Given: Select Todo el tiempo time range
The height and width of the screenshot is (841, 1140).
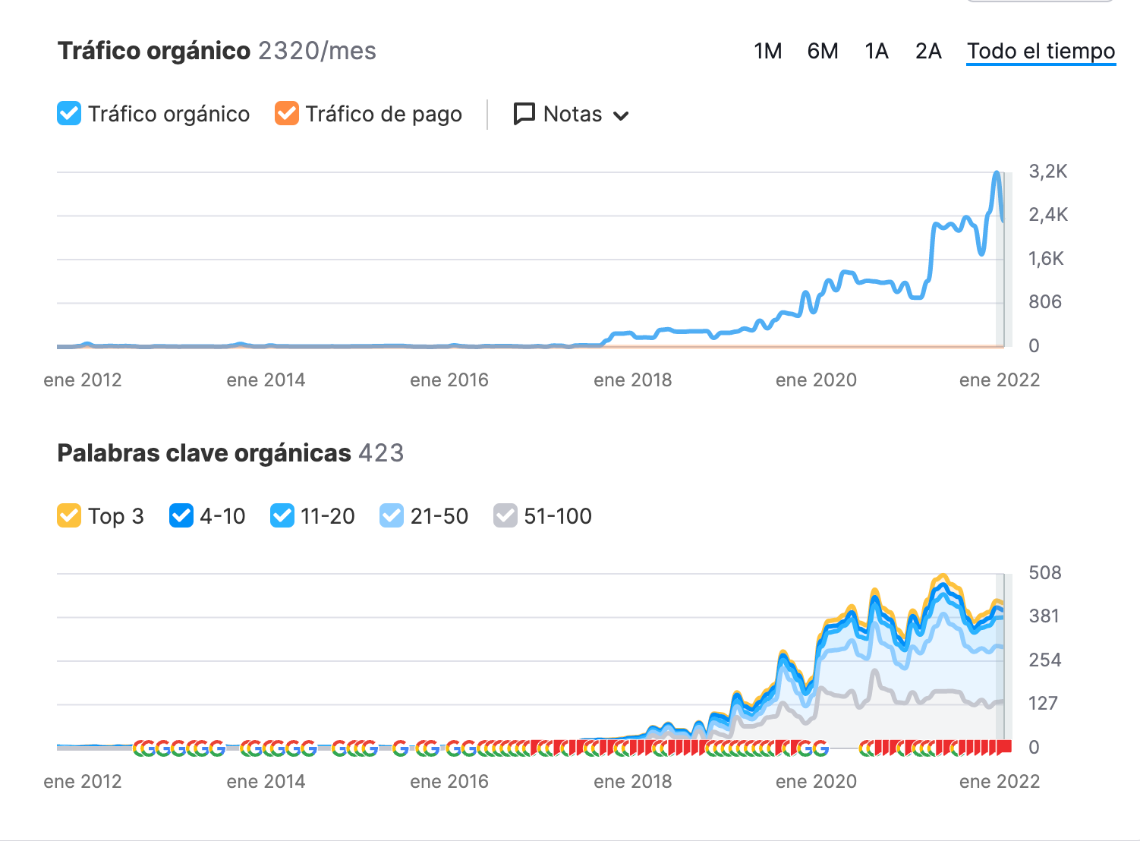Looking at the screenshot, I should pos(1041,51).
